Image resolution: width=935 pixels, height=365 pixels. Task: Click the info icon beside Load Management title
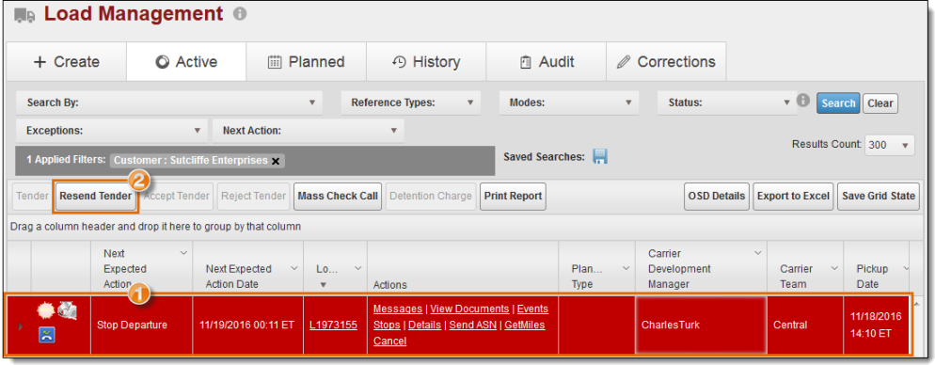coord(240,14)
